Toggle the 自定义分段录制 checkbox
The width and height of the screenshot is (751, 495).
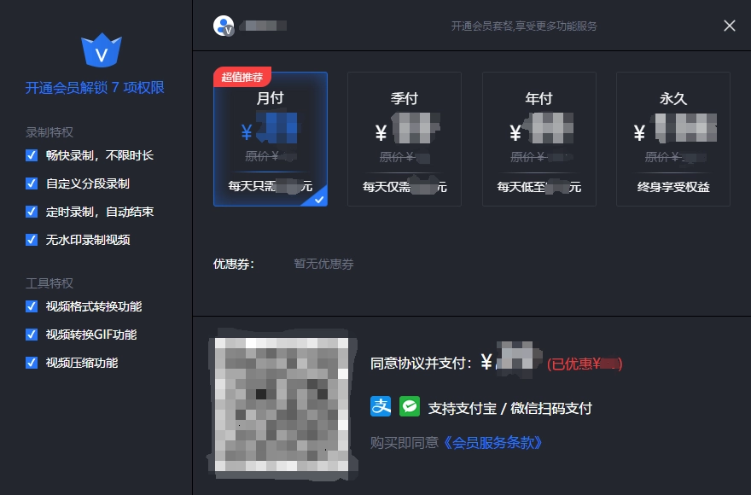point(32,183)
